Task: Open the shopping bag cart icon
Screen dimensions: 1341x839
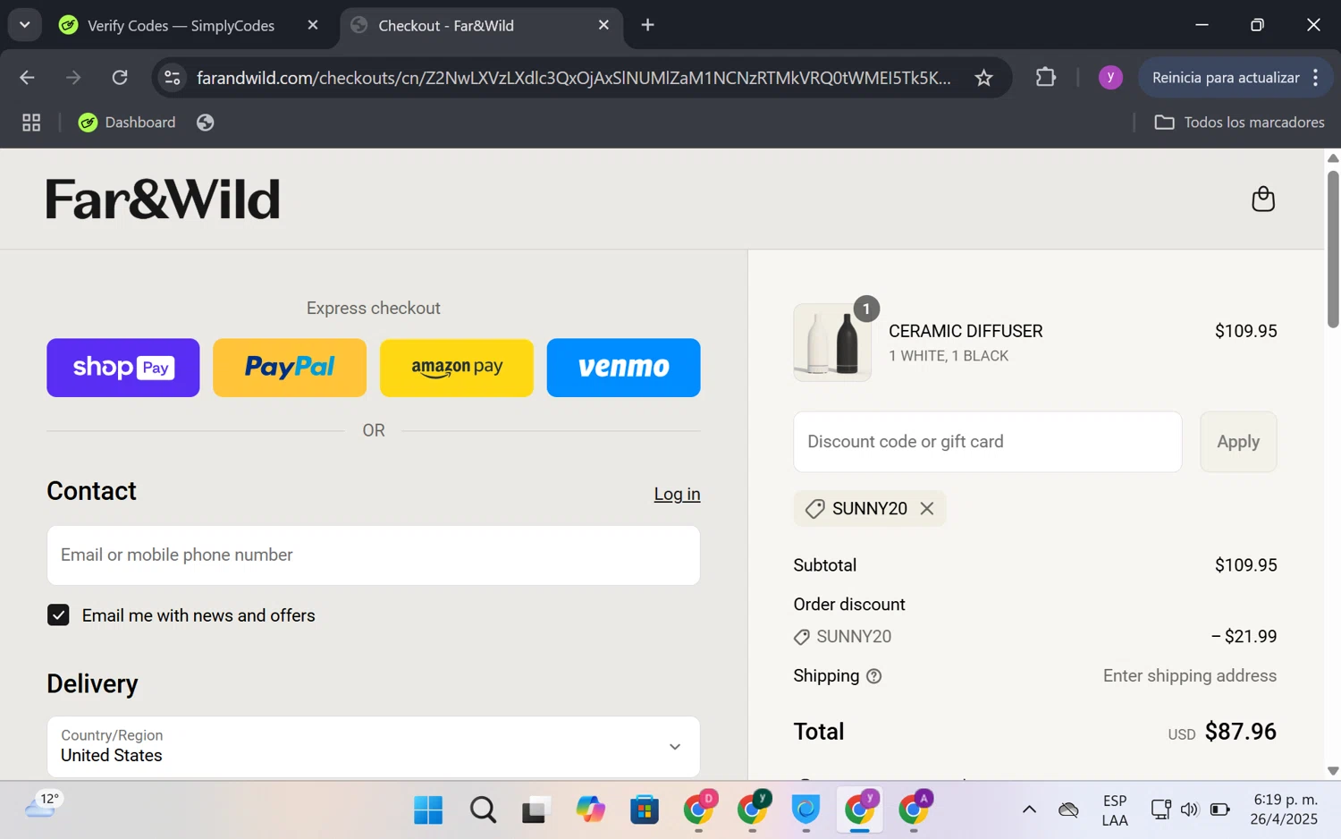Action: point(1262,199)
